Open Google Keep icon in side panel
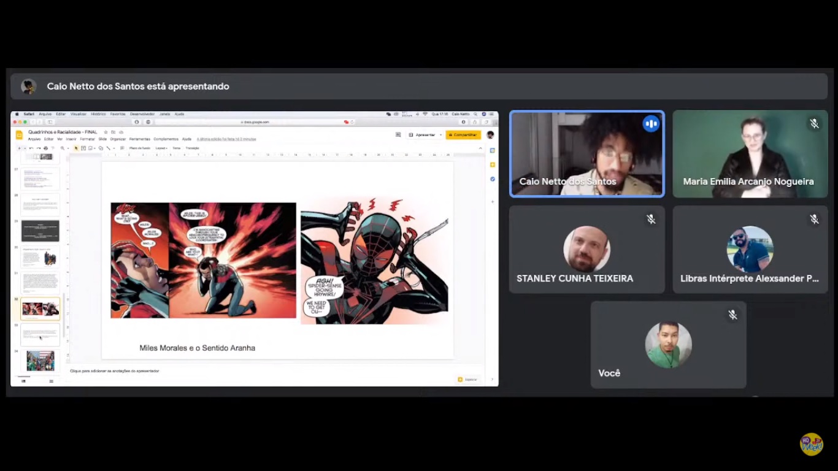 (492, 164)
